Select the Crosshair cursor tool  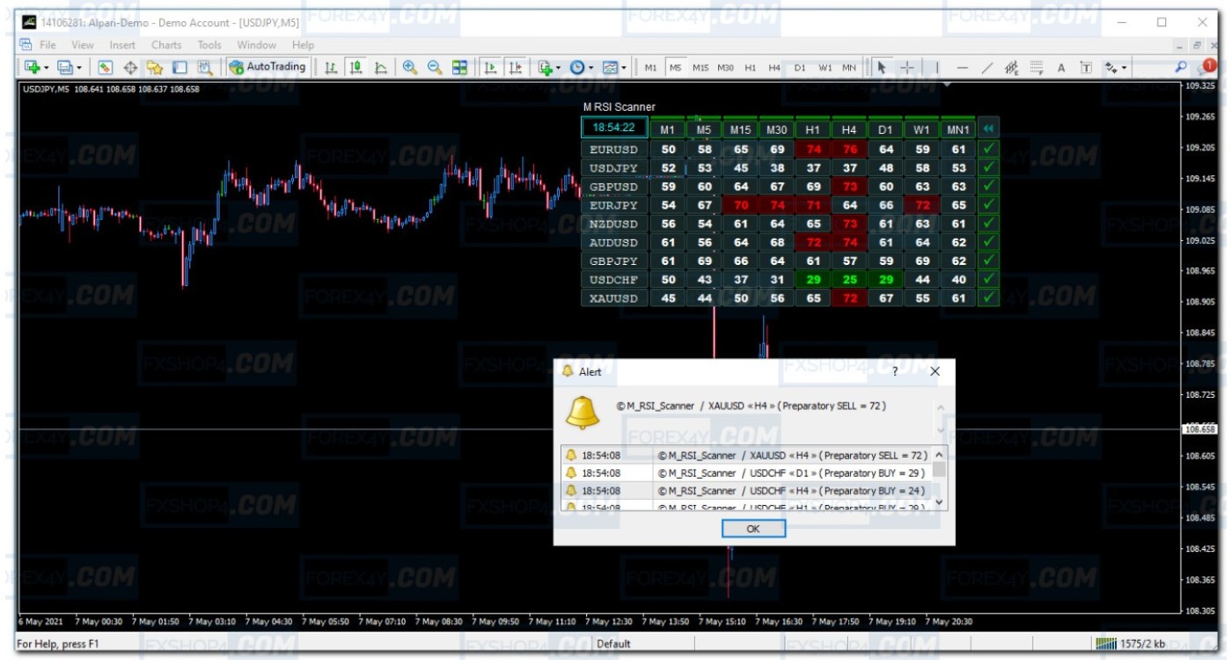[x=907, y=68]
